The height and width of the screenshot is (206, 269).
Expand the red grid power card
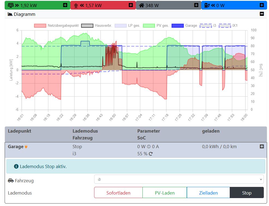[x=131, y=5]
